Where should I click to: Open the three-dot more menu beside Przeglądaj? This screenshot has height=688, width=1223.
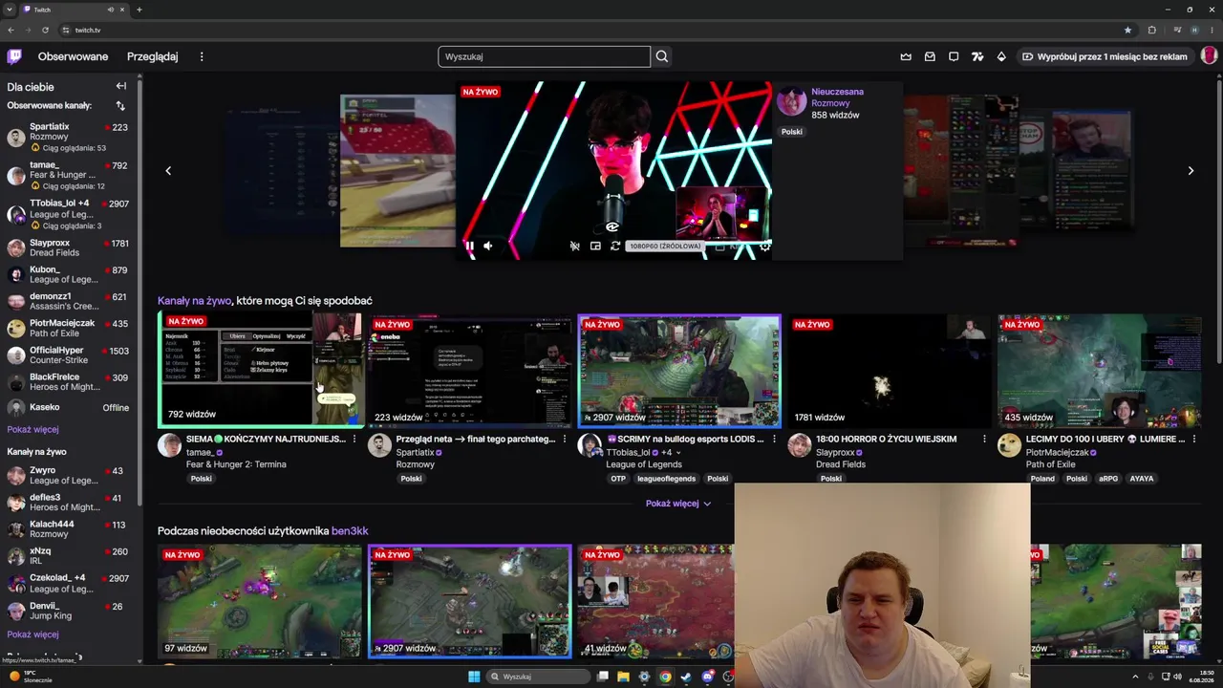[202, 56]
